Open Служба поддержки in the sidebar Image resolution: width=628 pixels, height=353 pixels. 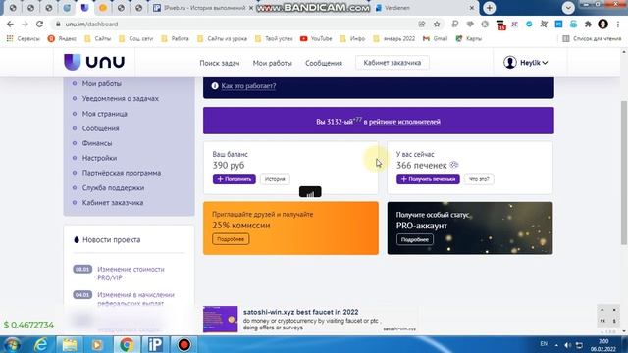tap(113, 187)
